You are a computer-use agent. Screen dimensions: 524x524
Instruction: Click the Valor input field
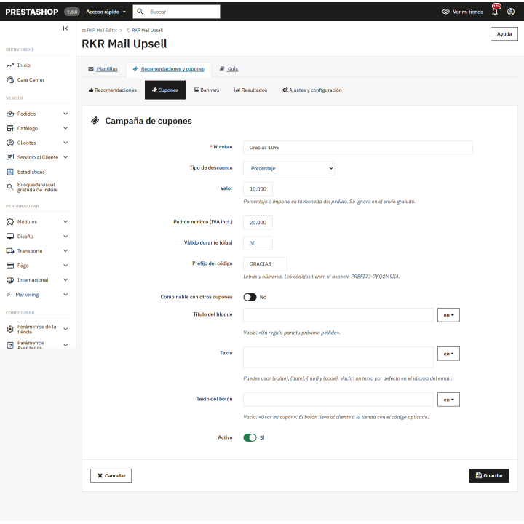click(258, 188)
